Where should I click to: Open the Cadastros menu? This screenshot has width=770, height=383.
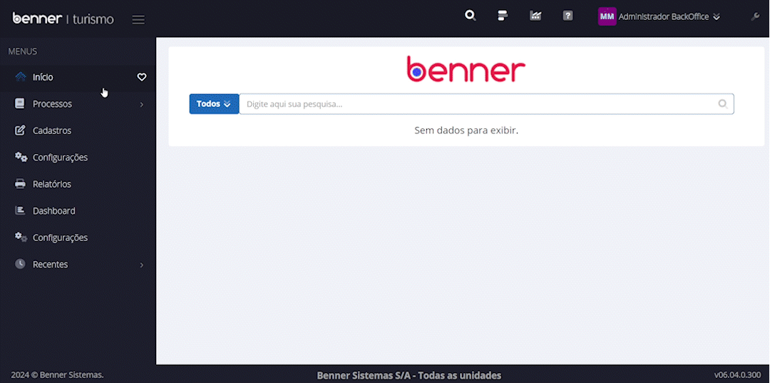(78, 131)
